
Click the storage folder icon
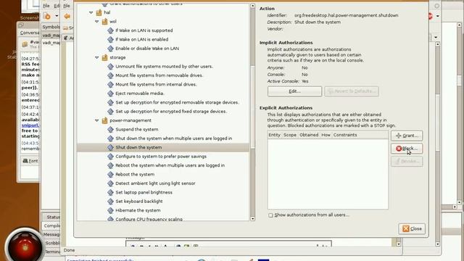104,57
